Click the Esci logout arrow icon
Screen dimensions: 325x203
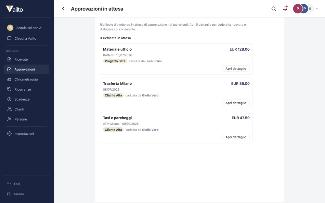pos(9,184)
